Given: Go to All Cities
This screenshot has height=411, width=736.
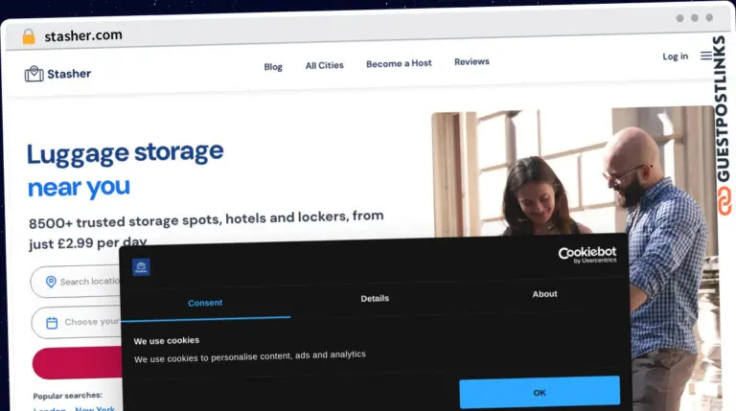Looking at the screenshot, I should click(324, 65).
